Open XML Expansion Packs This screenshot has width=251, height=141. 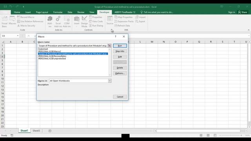[x=124, y=21]
